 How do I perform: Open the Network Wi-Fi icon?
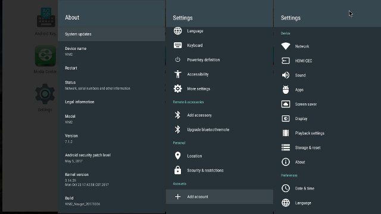pyautogui.click(x=286, y=46)
